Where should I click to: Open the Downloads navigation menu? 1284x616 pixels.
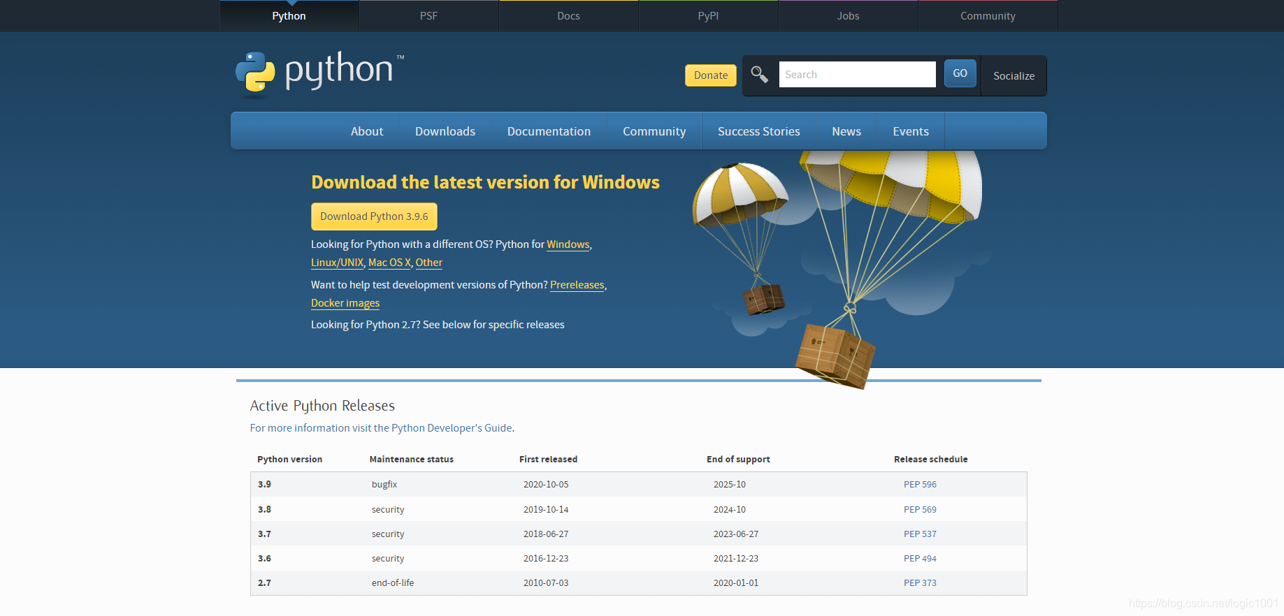tap(445, 131)
